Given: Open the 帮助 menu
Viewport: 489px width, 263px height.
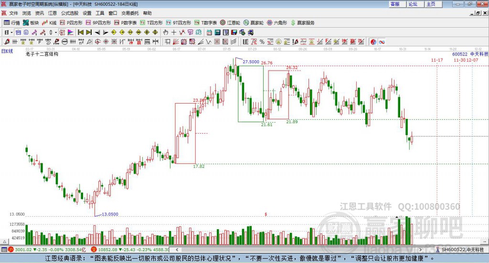Looking at the screenshot, I should (x=147, y=13).
